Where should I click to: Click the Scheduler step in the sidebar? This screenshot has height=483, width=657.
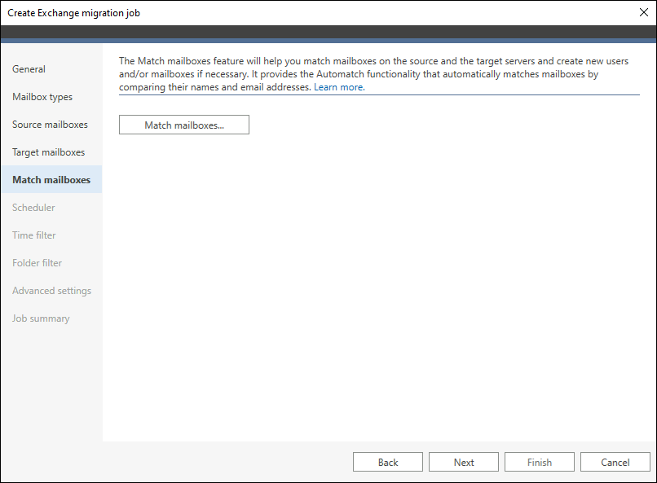[33, 207]
